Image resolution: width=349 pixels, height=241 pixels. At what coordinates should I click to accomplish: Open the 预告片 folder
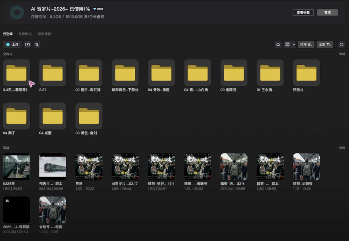point(306,73)
